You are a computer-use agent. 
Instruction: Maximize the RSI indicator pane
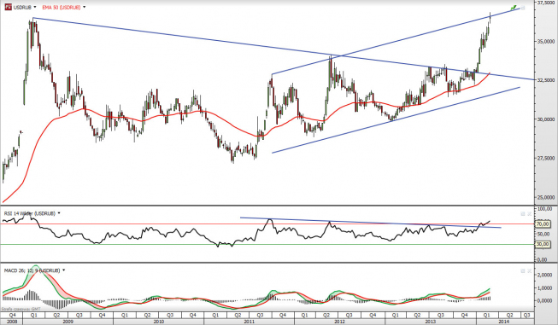click(523, 213)
